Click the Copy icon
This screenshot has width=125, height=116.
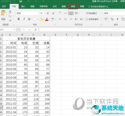pyautogui.click(x=10, y=16)
